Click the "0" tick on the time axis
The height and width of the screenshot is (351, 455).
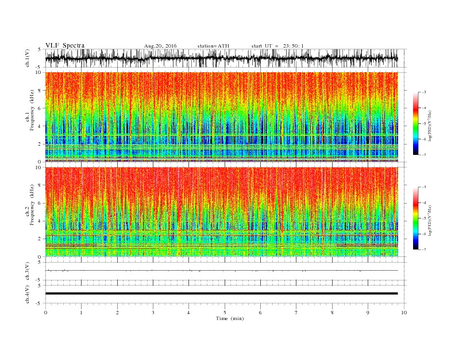[x=45, y=313]
